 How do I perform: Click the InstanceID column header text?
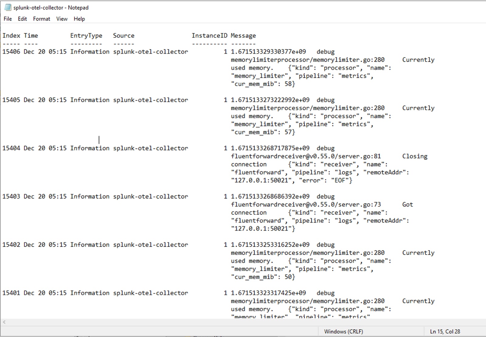(209, 36)
